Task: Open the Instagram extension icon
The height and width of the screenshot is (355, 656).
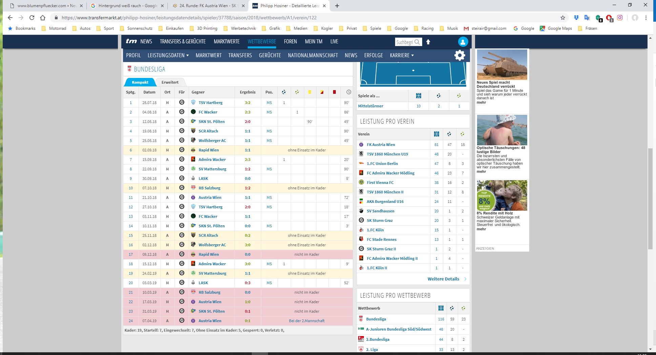Action: [620, 18]
